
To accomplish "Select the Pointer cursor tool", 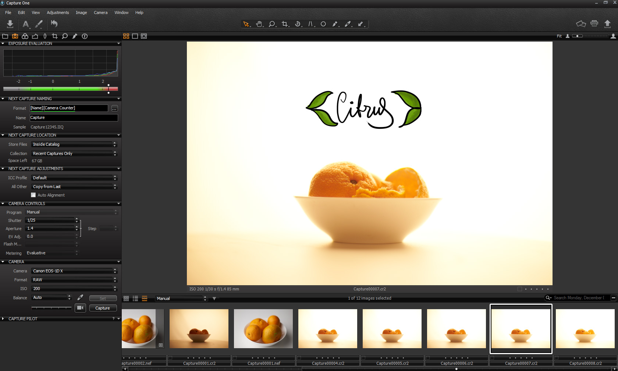I will tap(246, 24).
